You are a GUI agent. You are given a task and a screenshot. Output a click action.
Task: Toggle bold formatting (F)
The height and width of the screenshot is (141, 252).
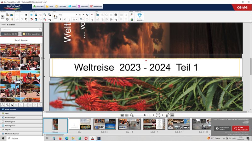click(x=60, y=19)
